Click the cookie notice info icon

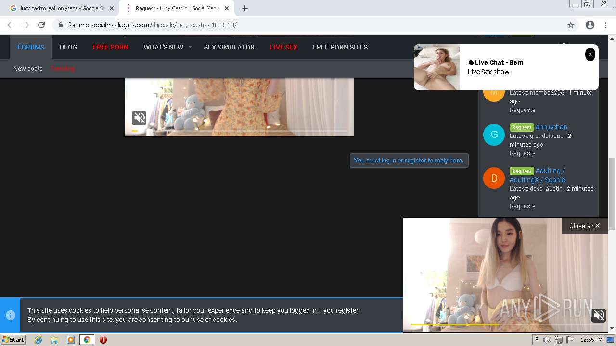11,315
